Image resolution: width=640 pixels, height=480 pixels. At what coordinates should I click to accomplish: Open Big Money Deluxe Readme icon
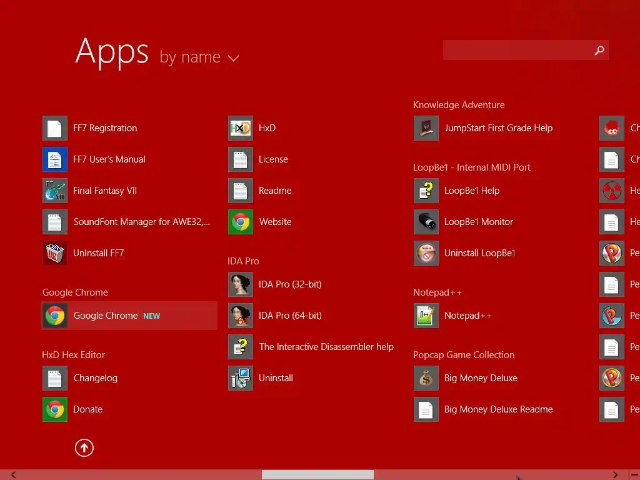tap(426, 409)
